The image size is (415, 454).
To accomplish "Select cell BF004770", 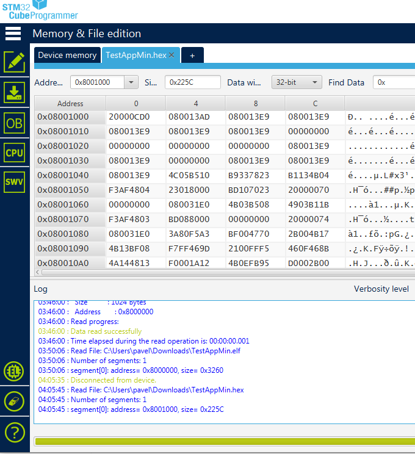I will pos(256,234).
